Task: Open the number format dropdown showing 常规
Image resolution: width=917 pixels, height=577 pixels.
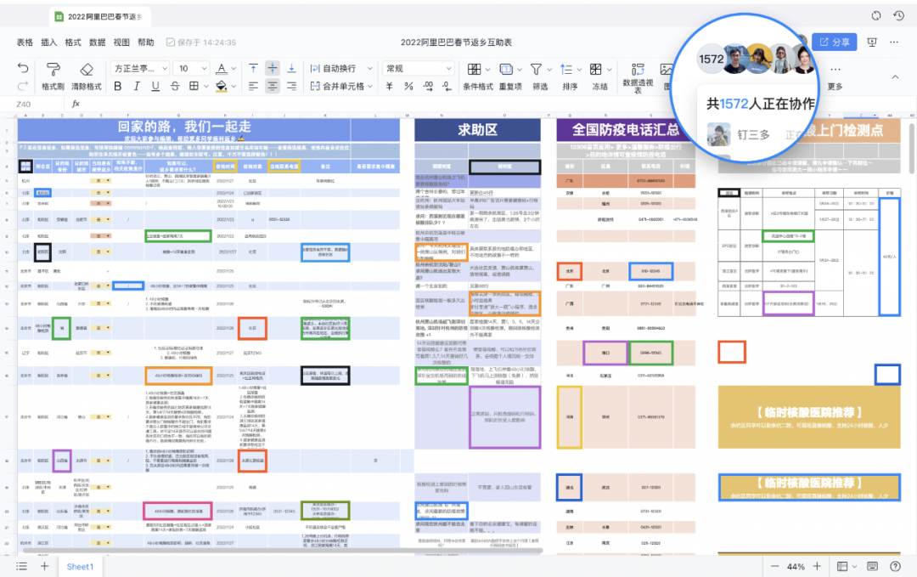Action: (x=417, y=68)
